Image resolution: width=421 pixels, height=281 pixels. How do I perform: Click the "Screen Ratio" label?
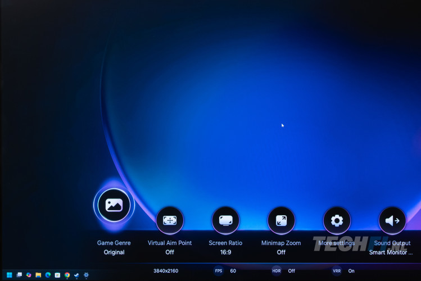point(225,243)
